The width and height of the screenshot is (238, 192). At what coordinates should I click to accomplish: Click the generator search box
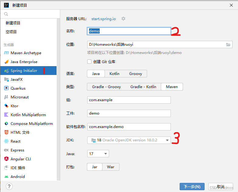pyautogui.click(x=30, y=14)
